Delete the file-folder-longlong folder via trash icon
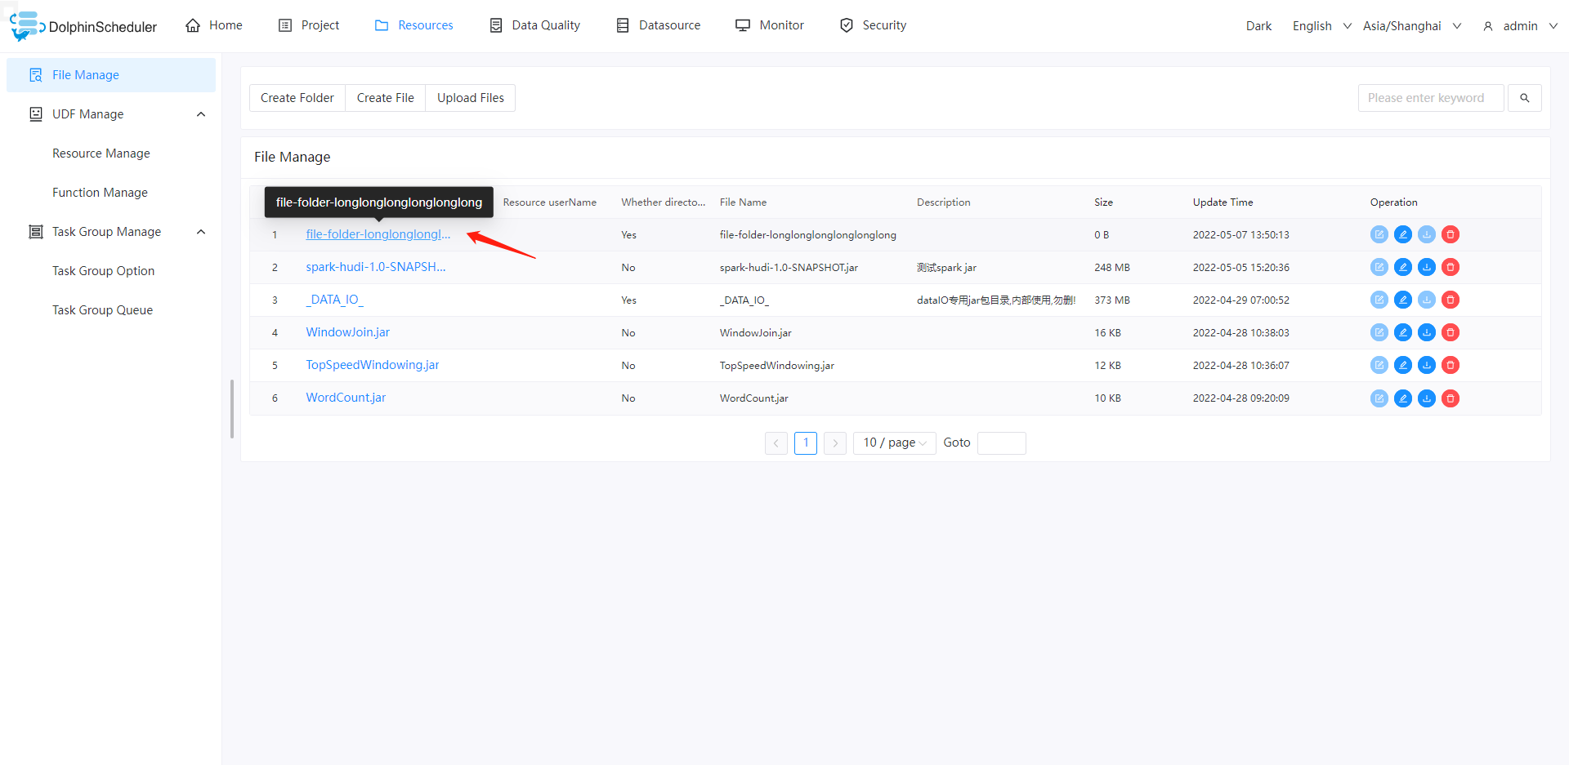 pyautogui.click(x=1451, y=234)
